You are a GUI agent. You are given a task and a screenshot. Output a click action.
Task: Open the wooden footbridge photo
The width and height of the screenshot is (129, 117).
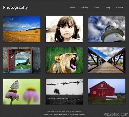click(x=107, y=60)
